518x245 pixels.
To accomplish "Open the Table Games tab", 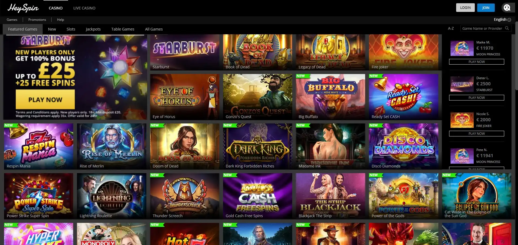I will tap(123, 29).
